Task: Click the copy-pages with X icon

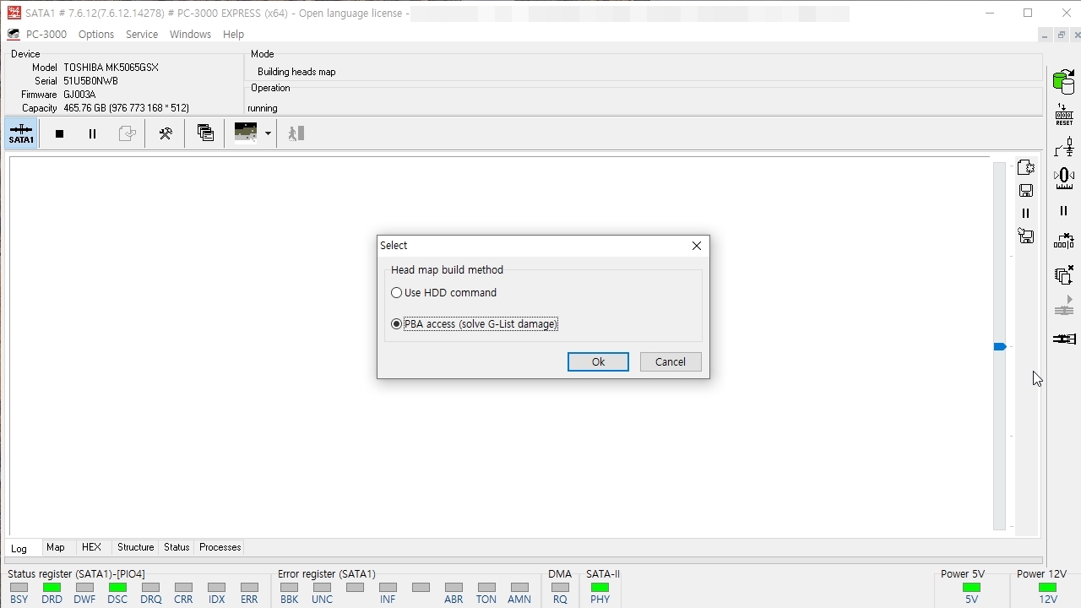Action: 1064,275
